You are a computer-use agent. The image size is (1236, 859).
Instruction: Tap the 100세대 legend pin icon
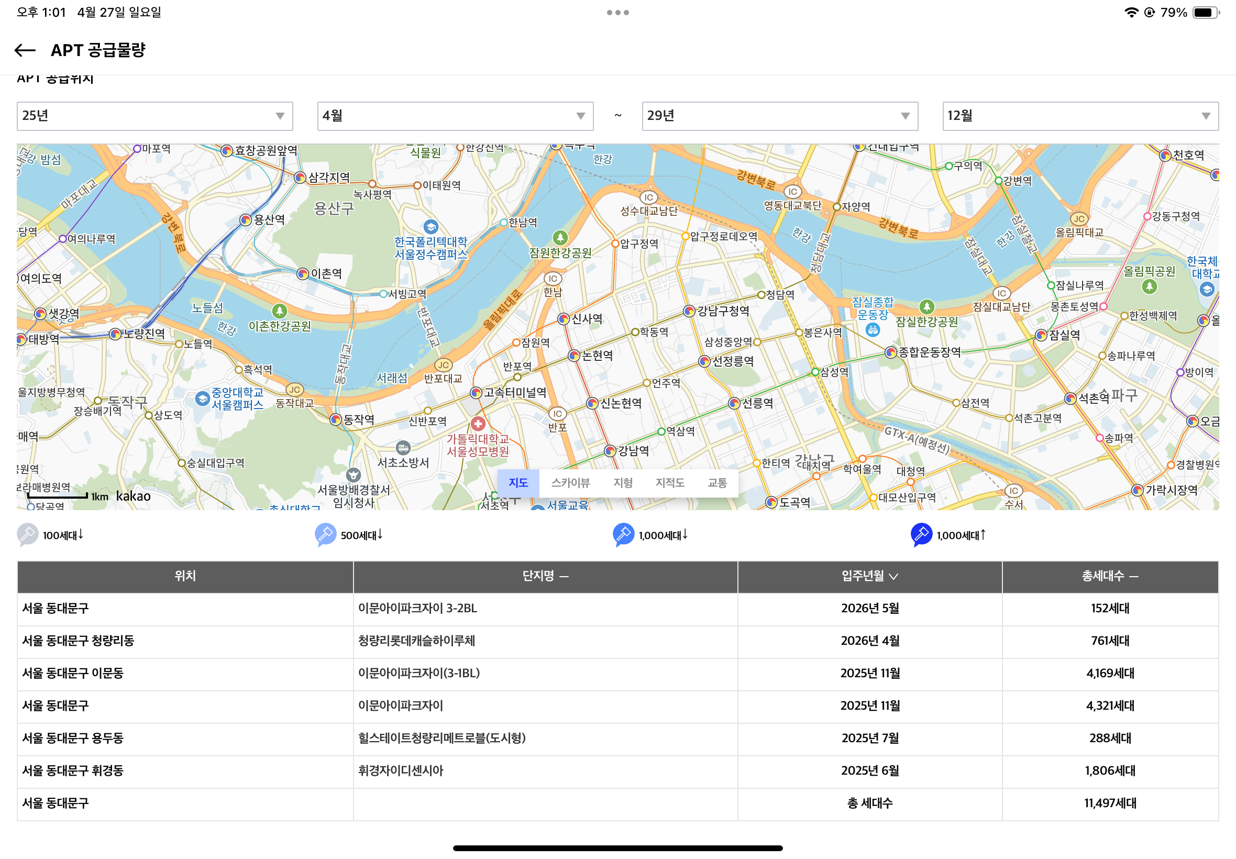click(x=27, y=534)
